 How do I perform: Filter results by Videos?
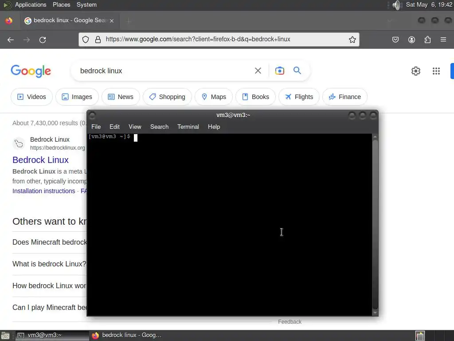[x=31, y=97]
